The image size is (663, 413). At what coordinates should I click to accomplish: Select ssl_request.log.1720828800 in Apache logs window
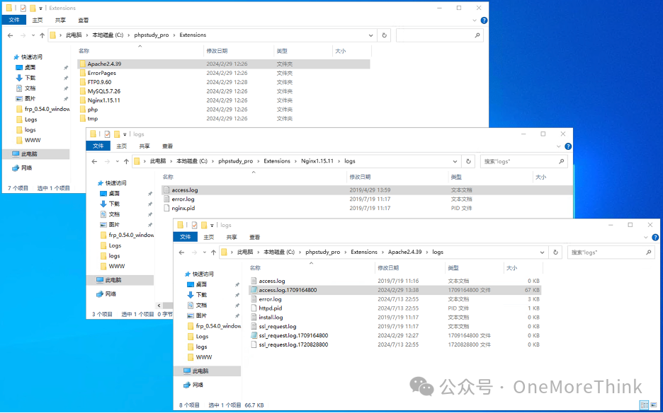pos(293,344)
